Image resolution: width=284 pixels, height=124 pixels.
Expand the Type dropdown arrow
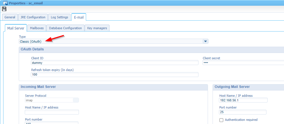click(x=205, y=42)
